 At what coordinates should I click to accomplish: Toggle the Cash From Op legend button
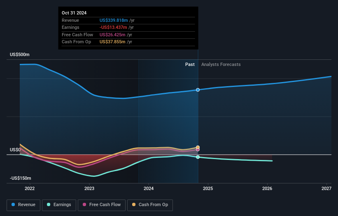pyautogui.click(x=150, y=205)
